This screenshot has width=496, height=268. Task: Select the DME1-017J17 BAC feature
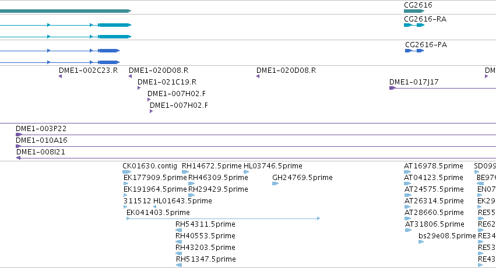442,88
